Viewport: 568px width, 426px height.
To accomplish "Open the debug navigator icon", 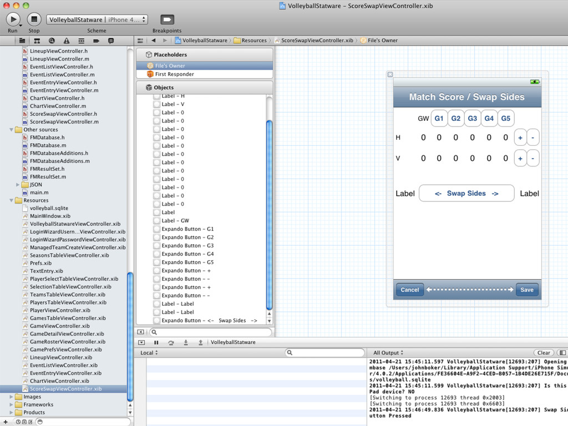I will tap(81, 40).
